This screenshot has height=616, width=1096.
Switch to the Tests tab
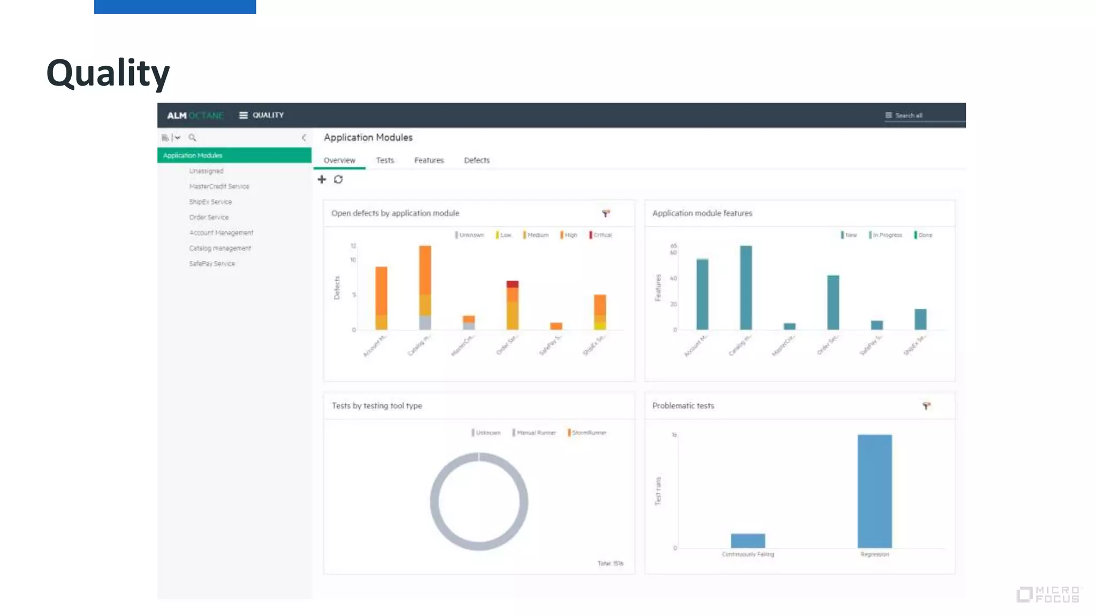pos(384,160)
